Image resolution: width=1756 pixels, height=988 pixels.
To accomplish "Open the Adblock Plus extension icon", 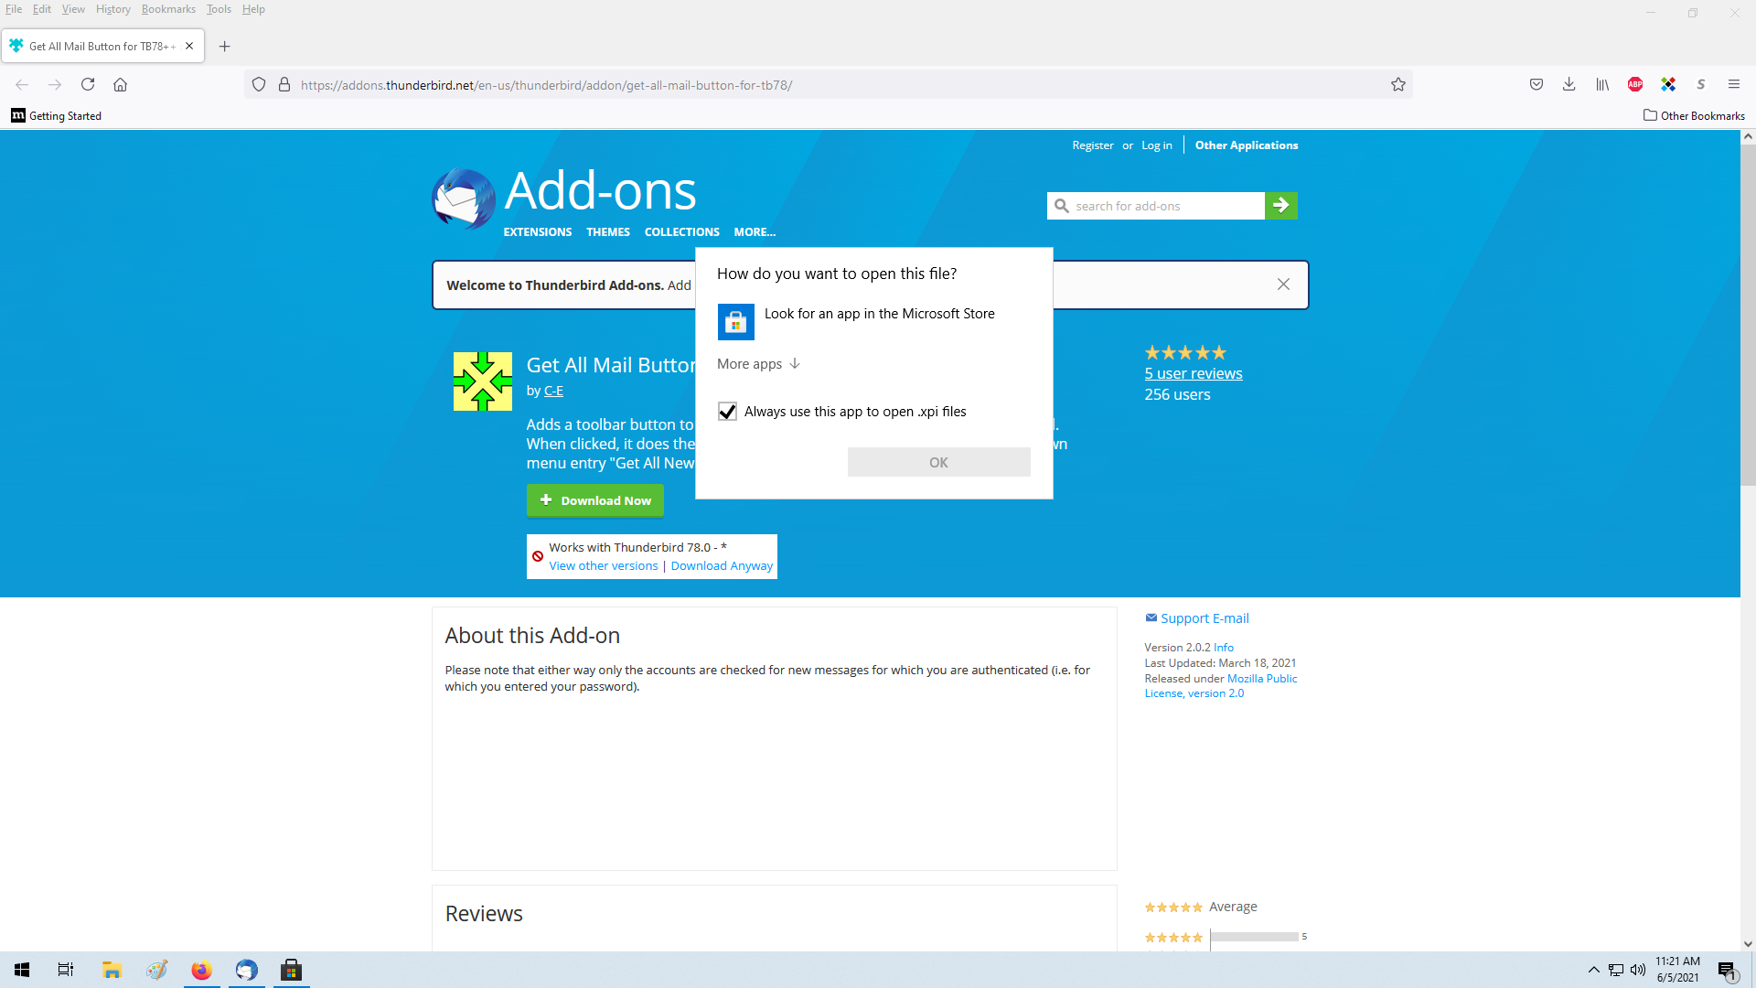I will point(1635,84).
